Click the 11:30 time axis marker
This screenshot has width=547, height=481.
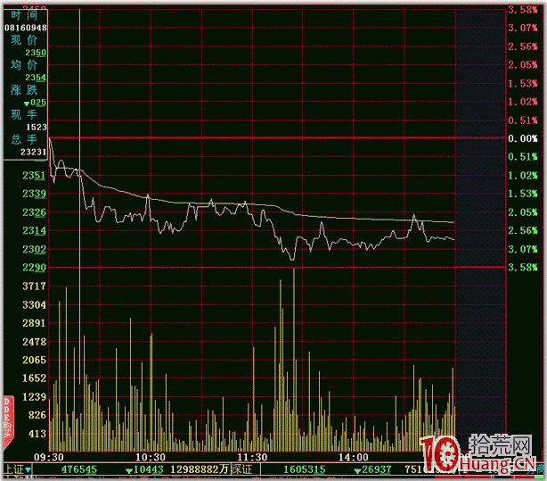pos(252,457)
